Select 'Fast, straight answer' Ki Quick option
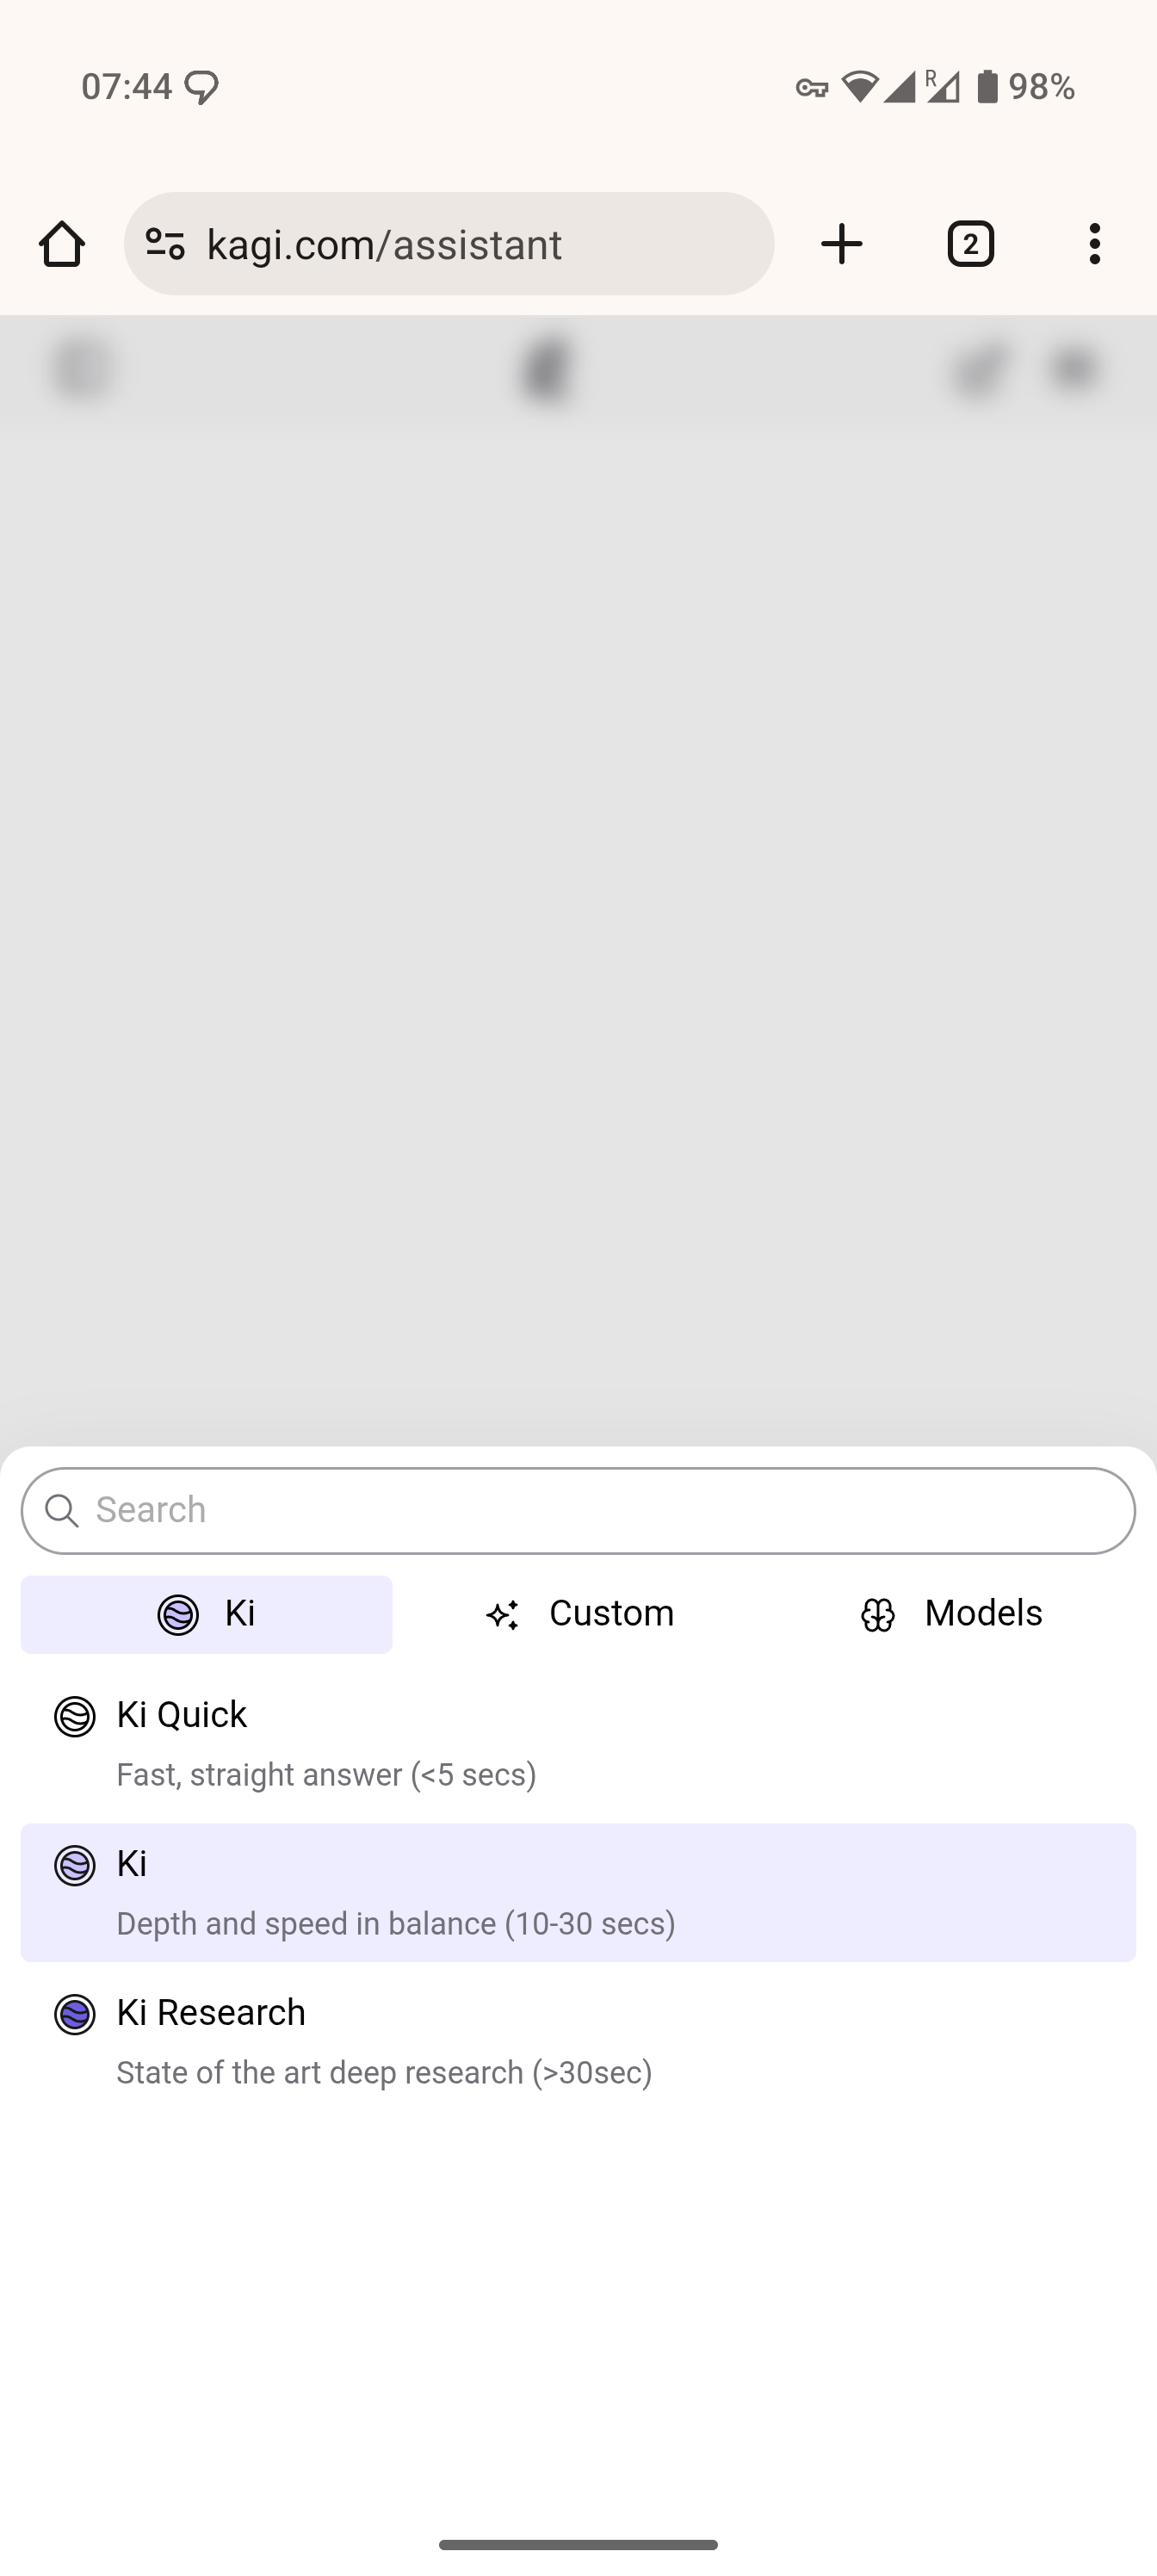1157x2576 pixels. [x=326, y=1775]
